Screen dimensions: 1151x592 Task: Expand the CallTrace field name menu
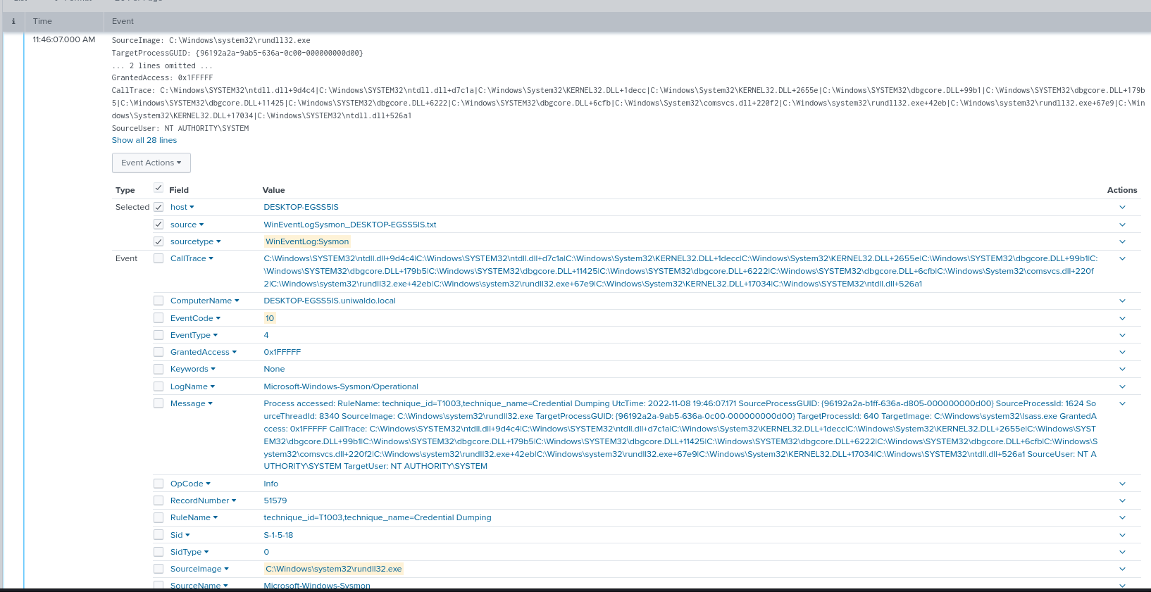coord(192,258)
